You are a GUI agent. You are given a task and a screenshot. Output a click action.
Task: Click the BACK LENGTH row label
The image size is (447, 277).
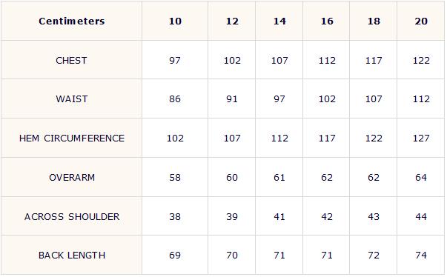click(72, 255)
